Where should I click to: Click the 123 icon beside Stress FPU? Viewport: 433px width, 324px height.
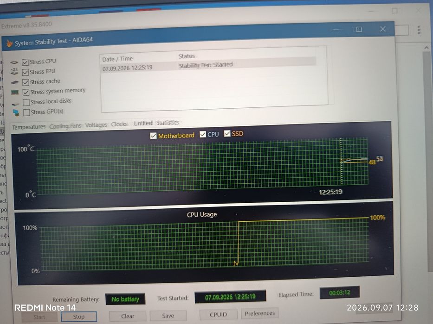tap(14, 72)
